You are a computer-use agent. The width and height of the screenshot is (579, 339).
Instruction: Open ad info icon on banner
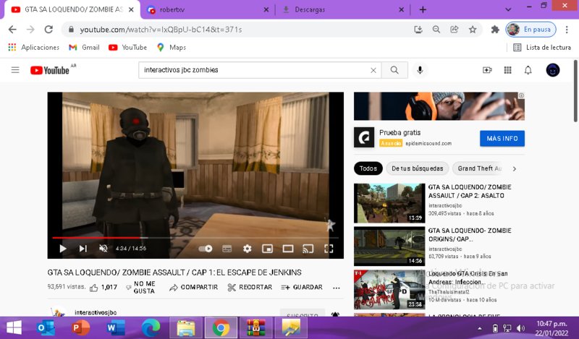pos(521,95)
